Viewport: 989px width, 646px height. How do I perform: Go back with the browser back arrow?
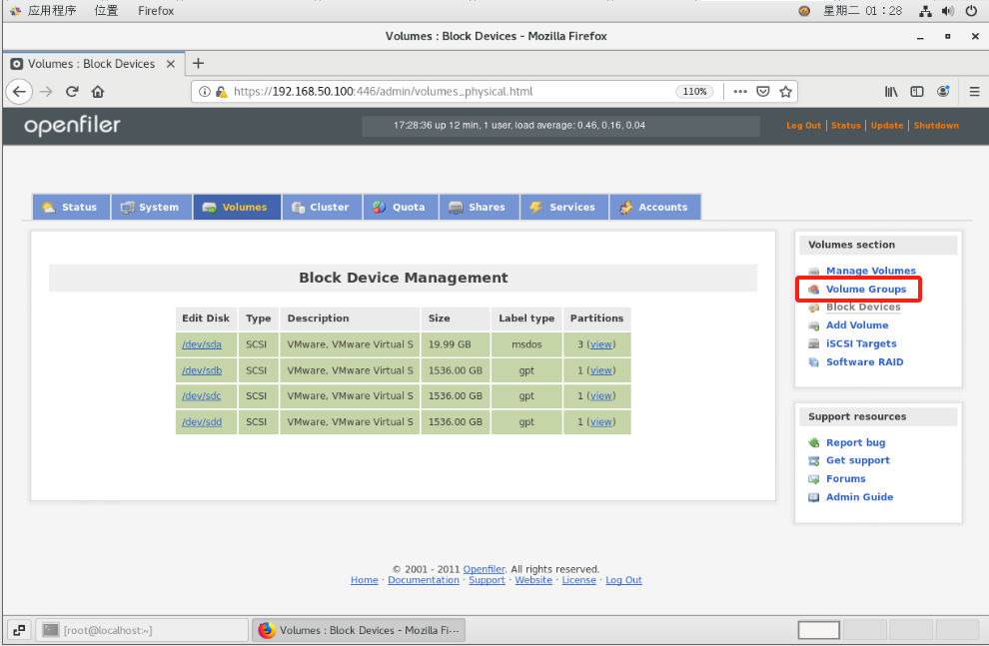[19, 92]
